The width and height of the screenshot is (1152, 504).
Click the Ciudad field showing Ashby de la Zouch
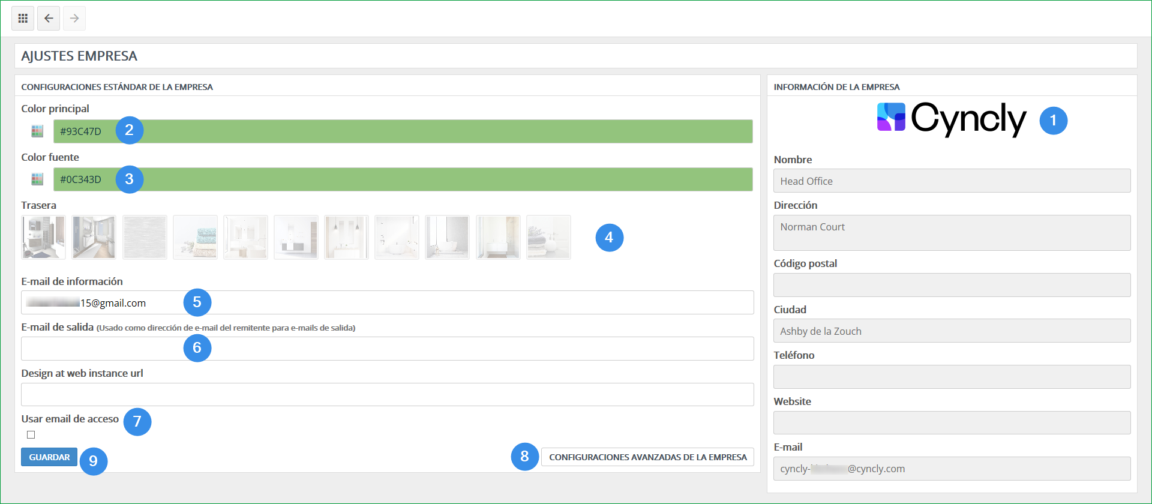click(952, 331)
